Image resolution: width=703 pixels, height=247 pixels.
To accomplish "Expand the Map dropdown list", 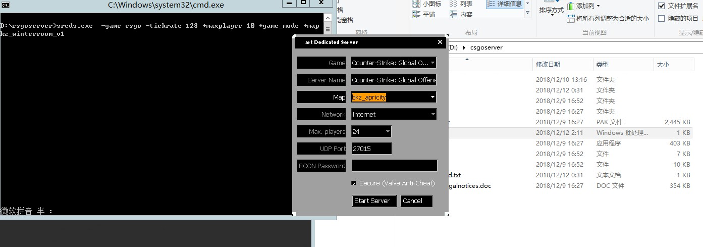I will click(x=432, y=97).
